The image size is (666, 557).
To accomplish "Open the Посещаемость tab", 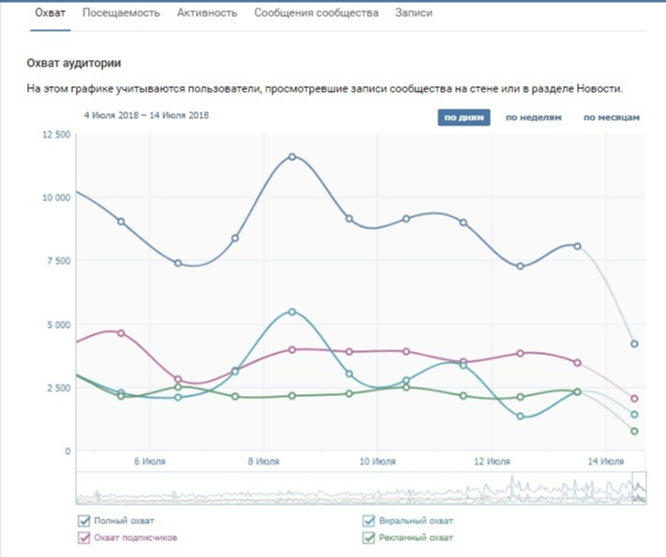I will point(121,13).
